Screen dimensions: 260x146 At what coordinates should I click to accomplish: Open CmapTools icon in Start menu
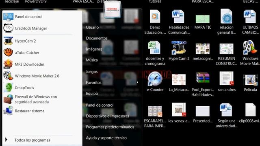click(8, 88)
